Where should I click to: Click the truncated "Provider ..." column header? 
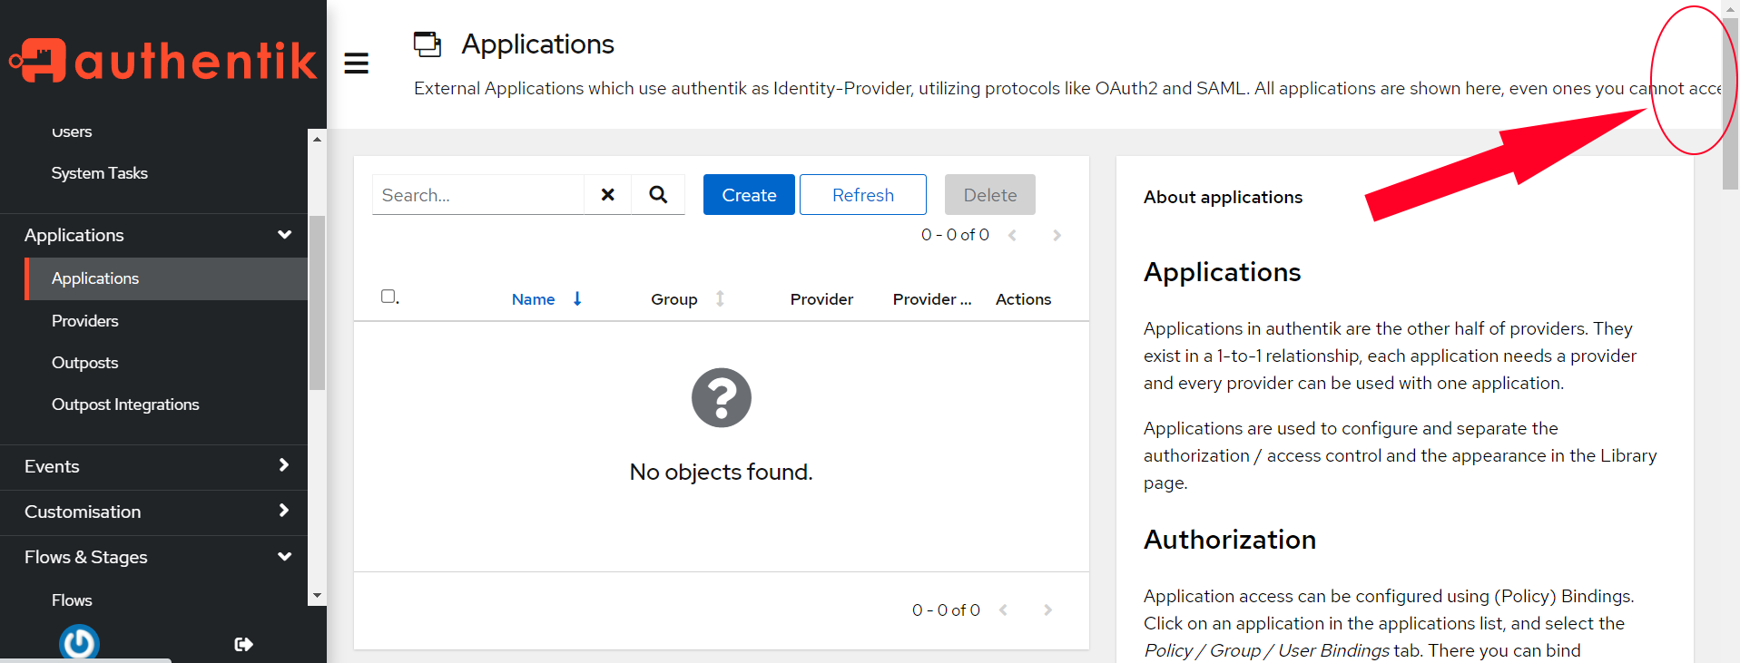[x=932, y=299]
